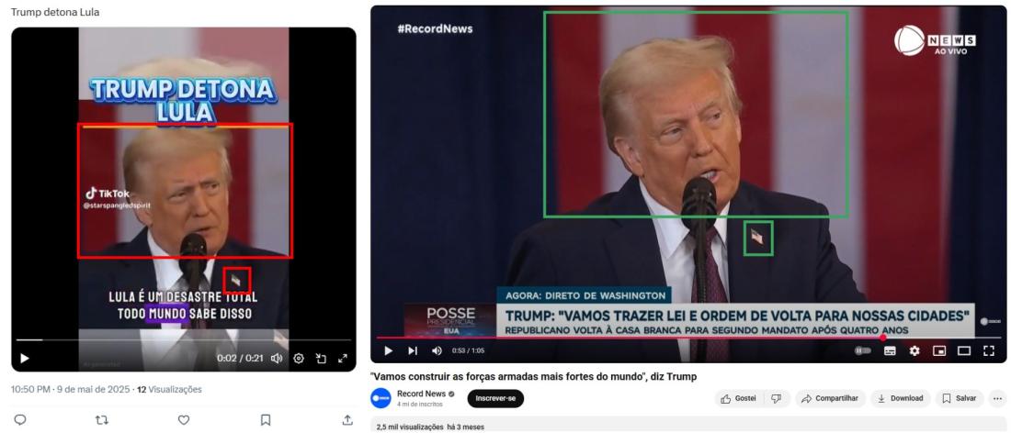Mute the left video's volume
Image resolution: width=1011 pixels, height=433 pixels.
(277, 359)
